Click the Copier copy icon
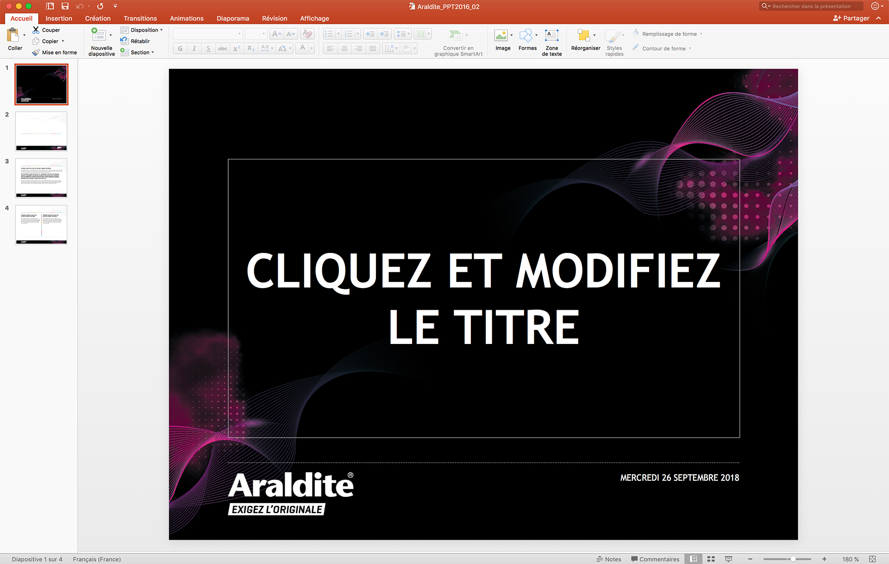Image resolution: width=889 pixels, height=564 pixels. tap(36, 41)
